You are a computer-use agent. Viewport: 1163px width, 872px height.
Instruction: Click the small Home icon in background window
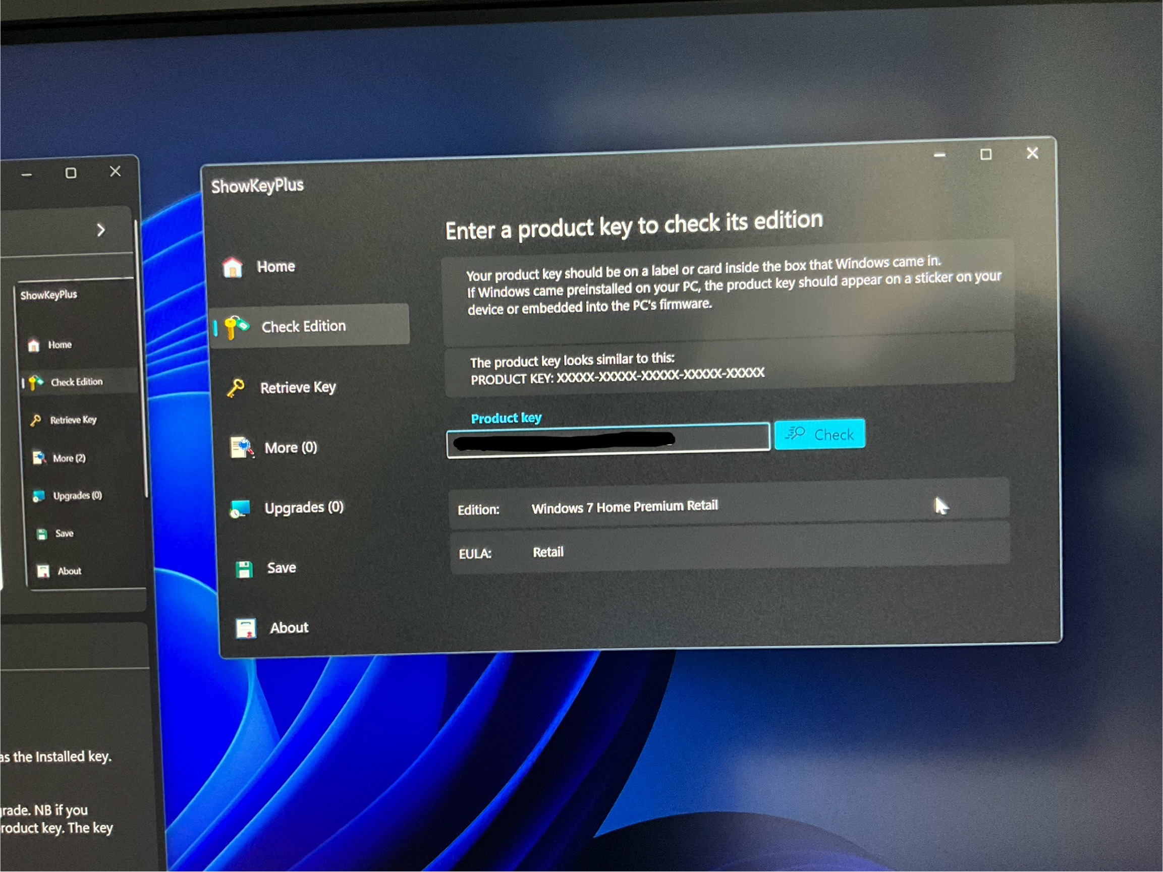pyautogui.click(x=34, y=345)
